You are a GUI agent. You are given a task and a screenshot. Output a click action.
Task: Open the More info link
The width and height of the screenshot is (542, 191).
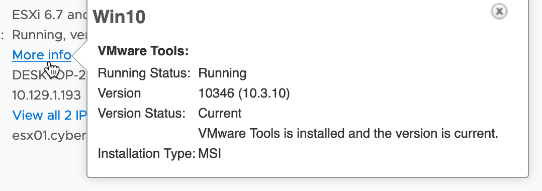(x=42, y=55)
